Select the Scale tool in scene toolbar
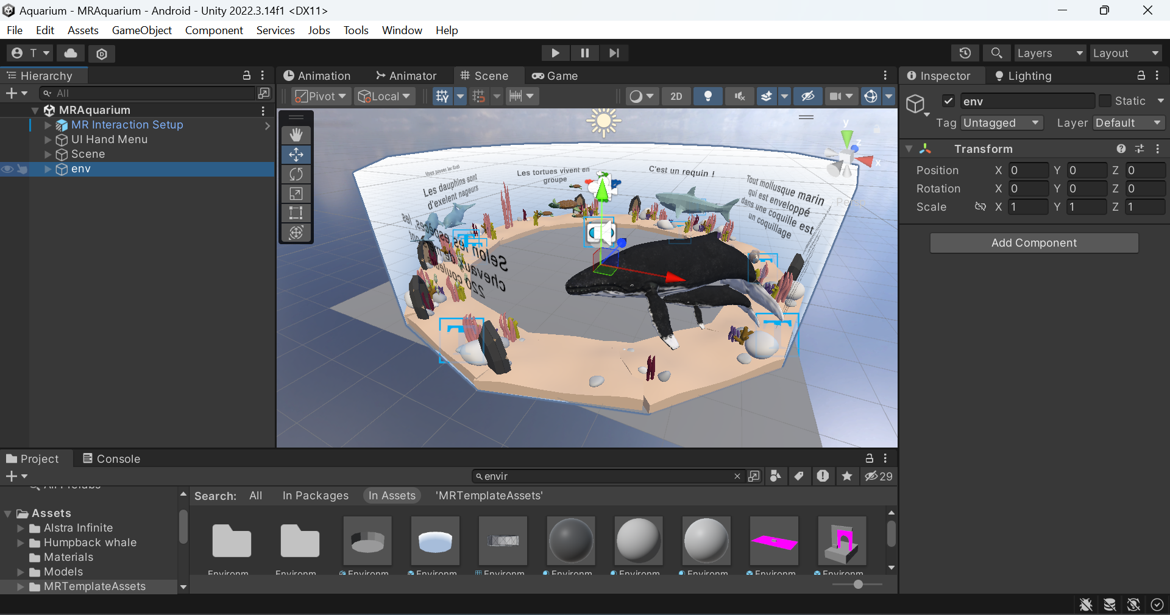The height and width of the screenshot is (615, 1170). [x=296, y=194]
